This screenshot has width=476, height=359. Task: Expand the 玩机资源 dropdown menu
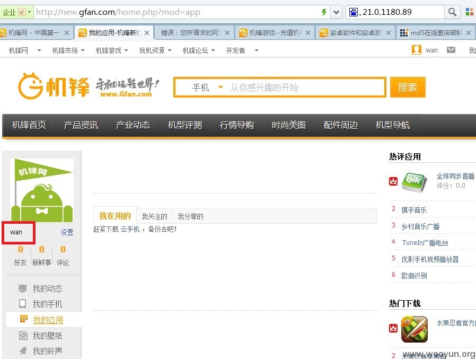coord(170,50)
